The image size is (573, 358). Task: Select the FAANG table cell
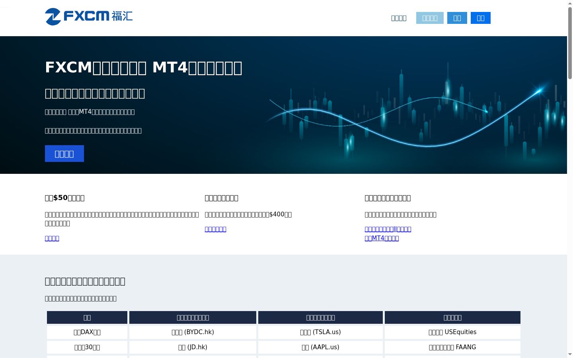(x=452, y=347)
